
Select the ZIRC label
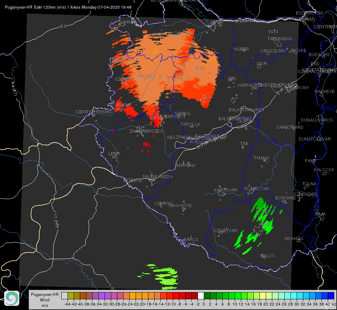232,79
